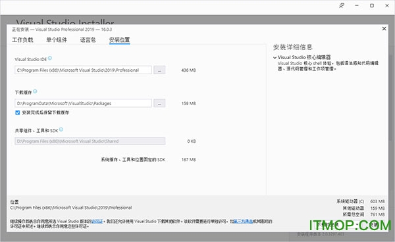Click the 位置 path text at bottom
Screen dimensions: 395x242
tap(71, 208)
